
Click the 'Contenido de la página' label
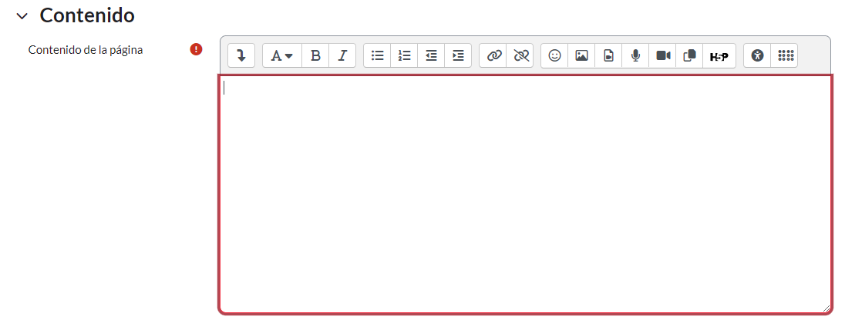(x=86, y=50)
